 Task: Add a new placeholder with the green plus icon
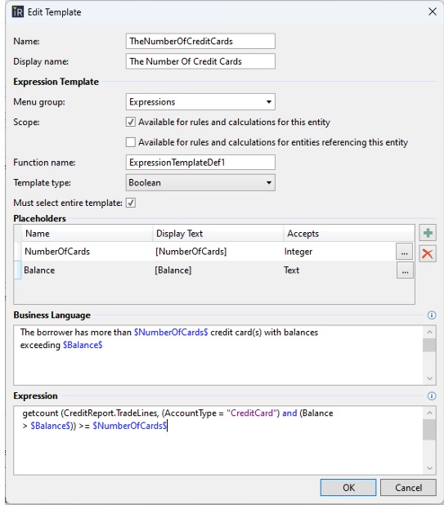point(428,233)
